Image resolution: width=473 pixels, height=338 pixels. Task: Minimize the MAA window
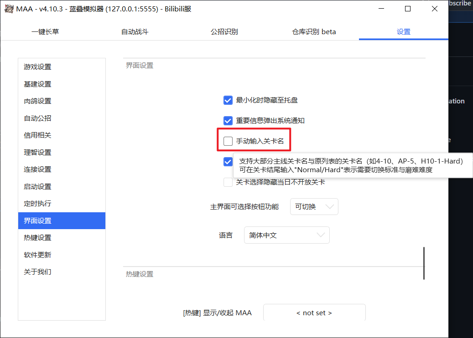coord(381,9)
